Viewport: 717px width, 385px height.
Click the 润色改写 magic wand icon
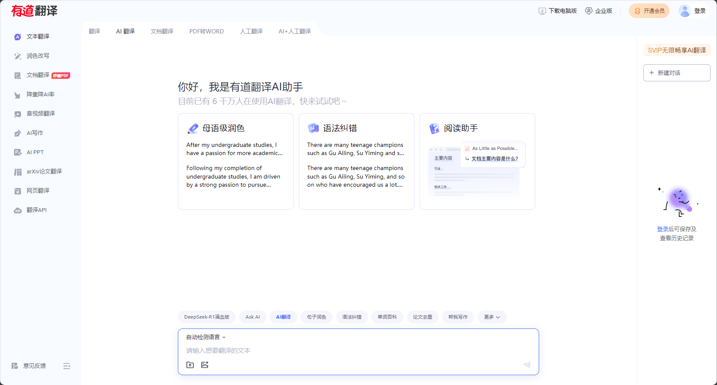click(x=18, y=56)
